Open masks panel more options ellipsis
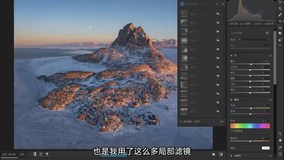Viewport: 284px width, 160px height. (222, 121)
